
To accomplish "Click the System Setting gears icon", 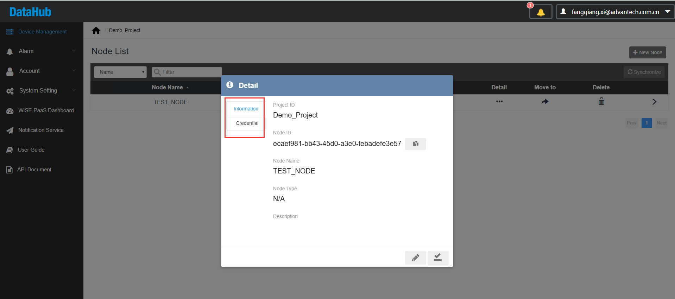I will pyautogui.click(x=10, y=91).
